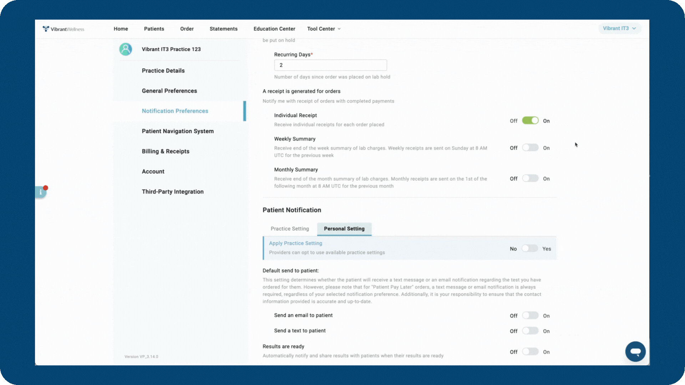Select the Personal Setting tab
This screenshot has width=685, height=385.
(344, 229)
